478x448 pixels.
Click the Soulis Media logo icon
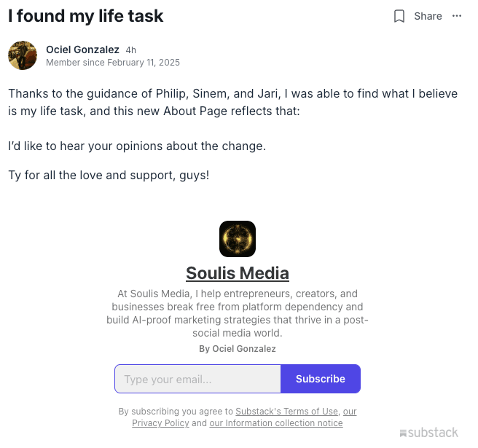tap(238, 239)
